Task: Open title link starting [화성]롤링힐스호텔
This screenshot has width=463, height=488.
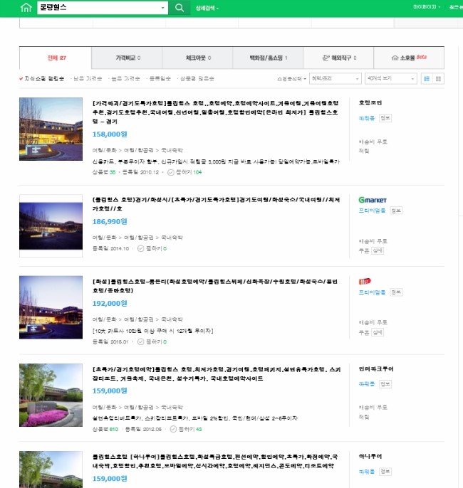Action: (215, 286)
